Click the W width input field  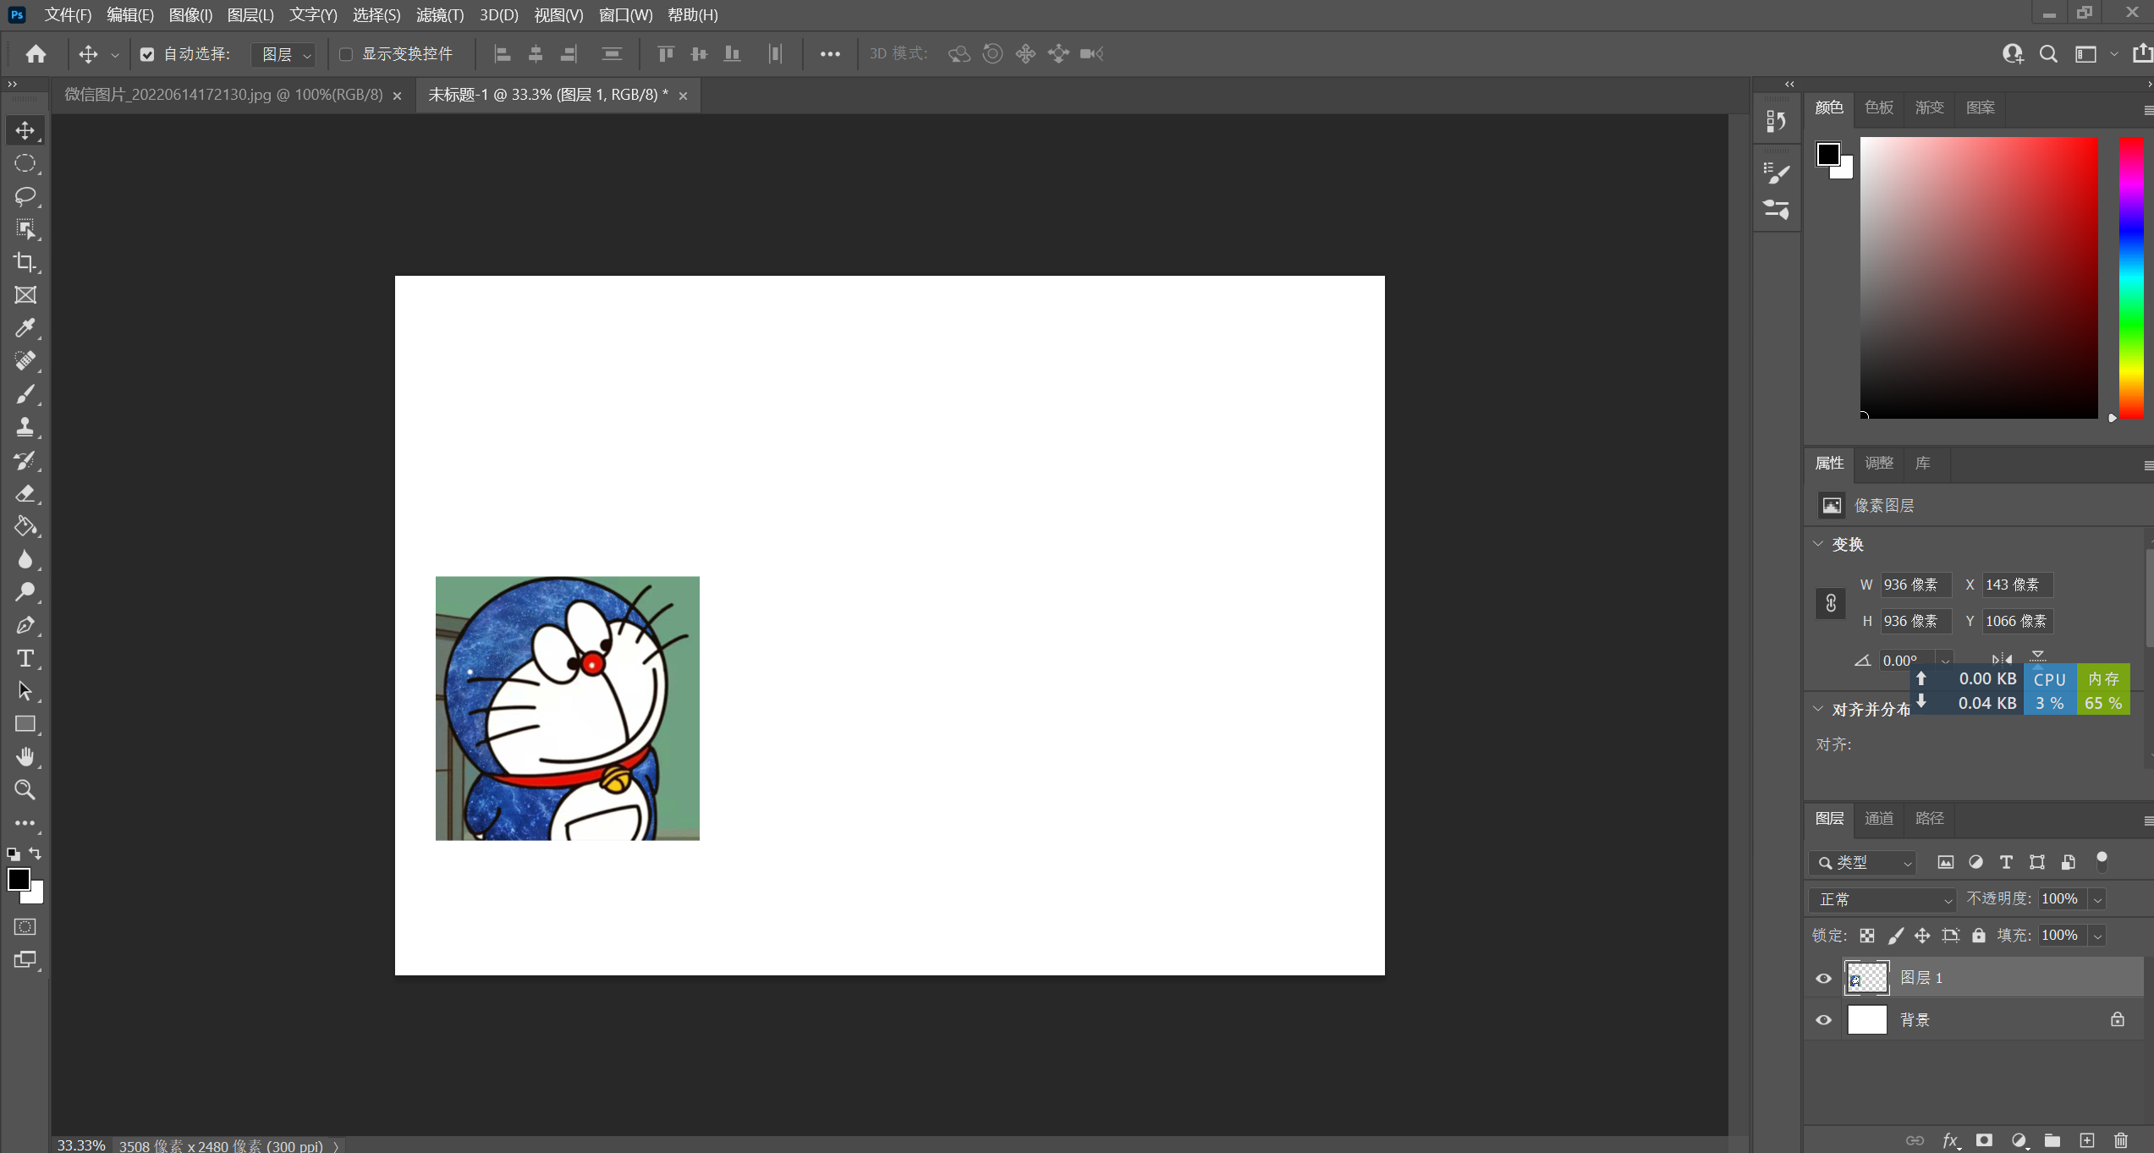point(1914,585)
